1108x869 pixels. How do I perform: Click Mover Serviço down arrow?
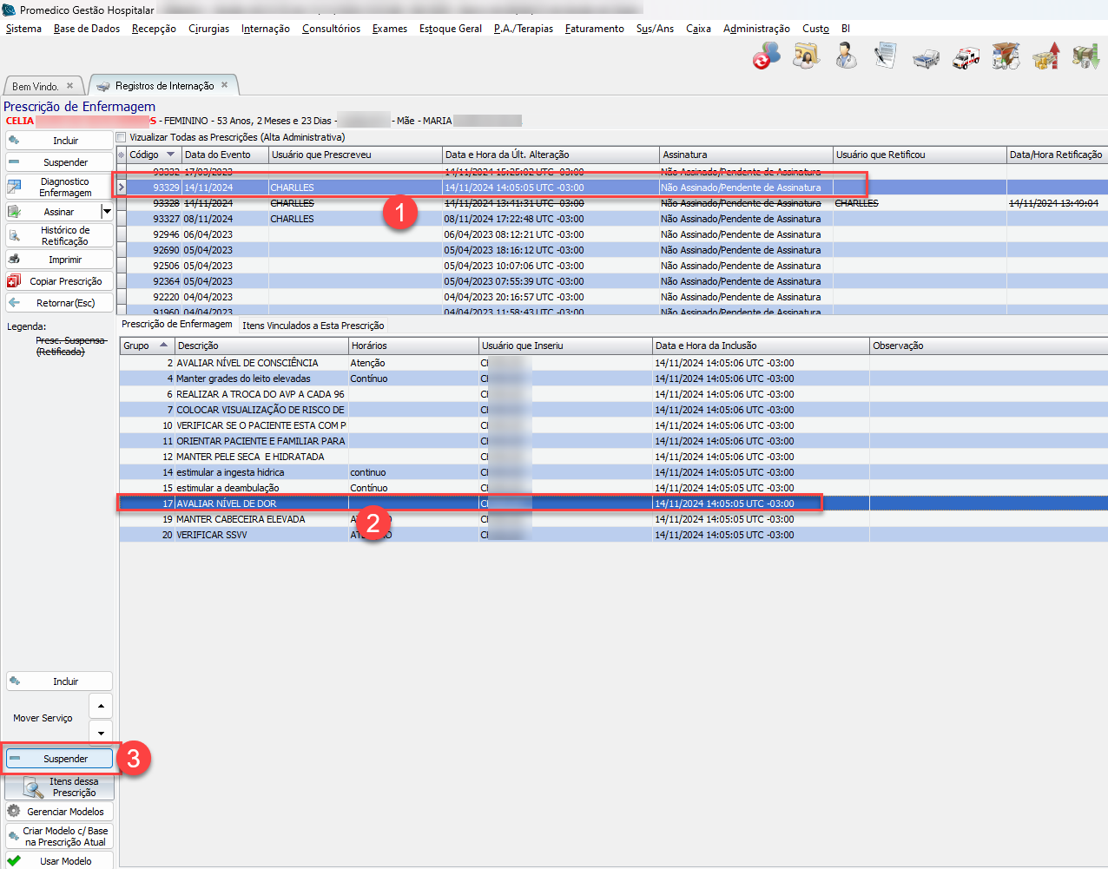[101, 733]
